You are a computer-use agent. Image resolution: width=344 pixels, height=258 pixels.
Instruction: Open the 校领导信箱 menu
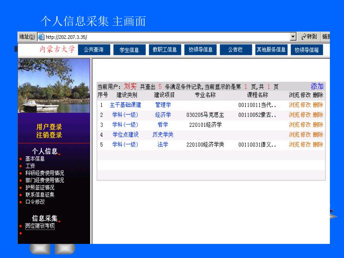[x=307, y=50]
